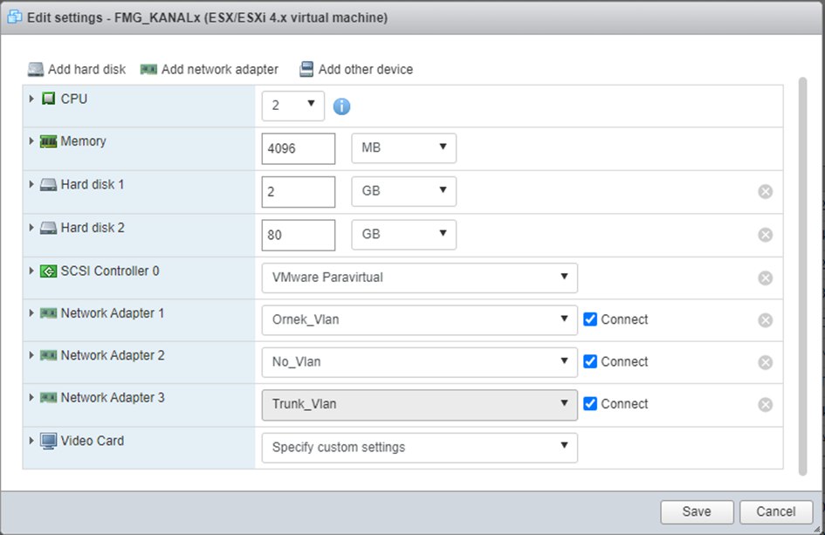Click the CPU info icon
Image resolution: width=825 pixels, height=535 pixels.
click(x=342, y=106)
